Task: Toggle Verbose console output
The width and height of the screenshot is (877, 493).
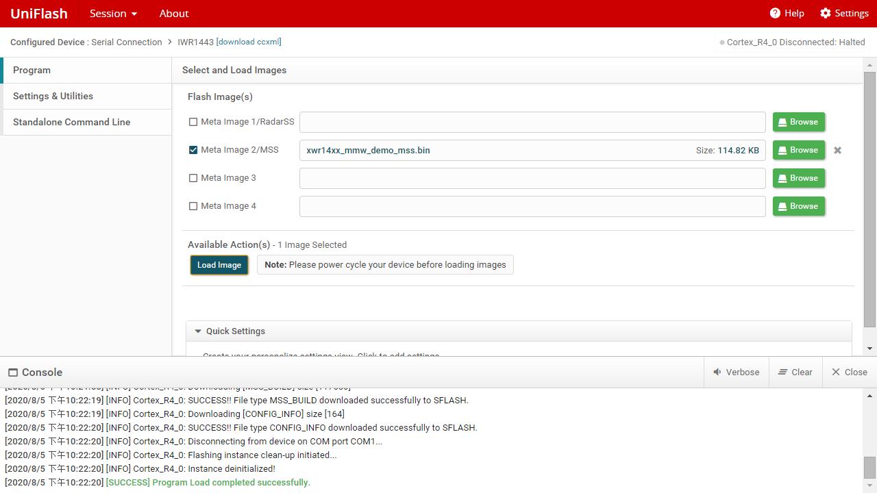Action: click(x=736, y=372)
